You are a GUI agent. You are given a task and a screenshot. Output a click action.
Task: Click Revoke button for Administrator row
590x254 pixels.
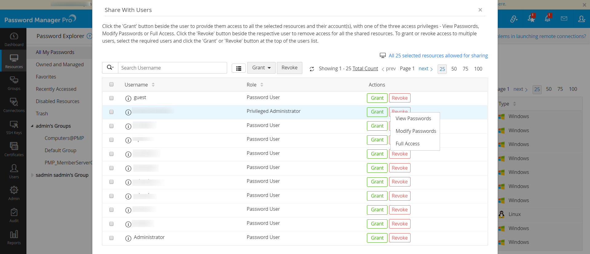pos(399,238)
